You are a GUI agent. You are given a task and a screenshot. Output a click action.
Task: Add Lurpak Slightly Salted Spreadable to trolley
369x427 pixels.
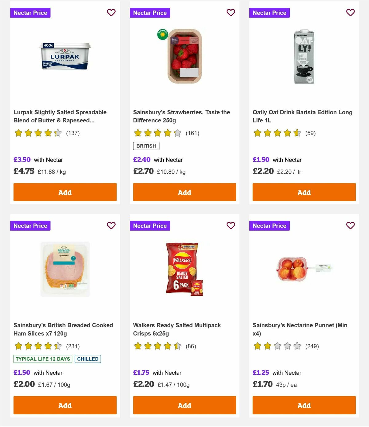pos(65,192)
